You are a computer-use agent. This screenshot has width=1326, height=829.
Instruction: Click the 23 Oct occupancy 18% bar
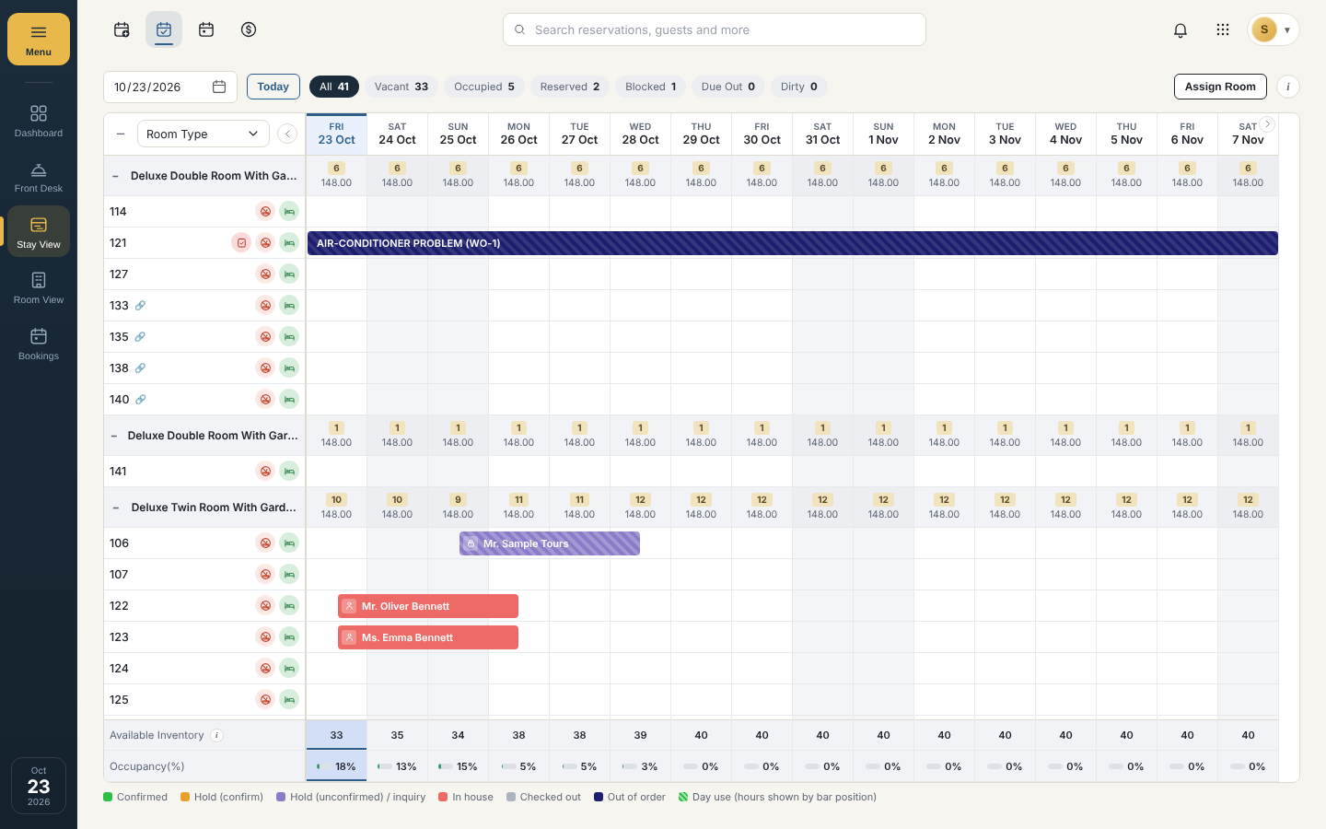coord(336,766)
